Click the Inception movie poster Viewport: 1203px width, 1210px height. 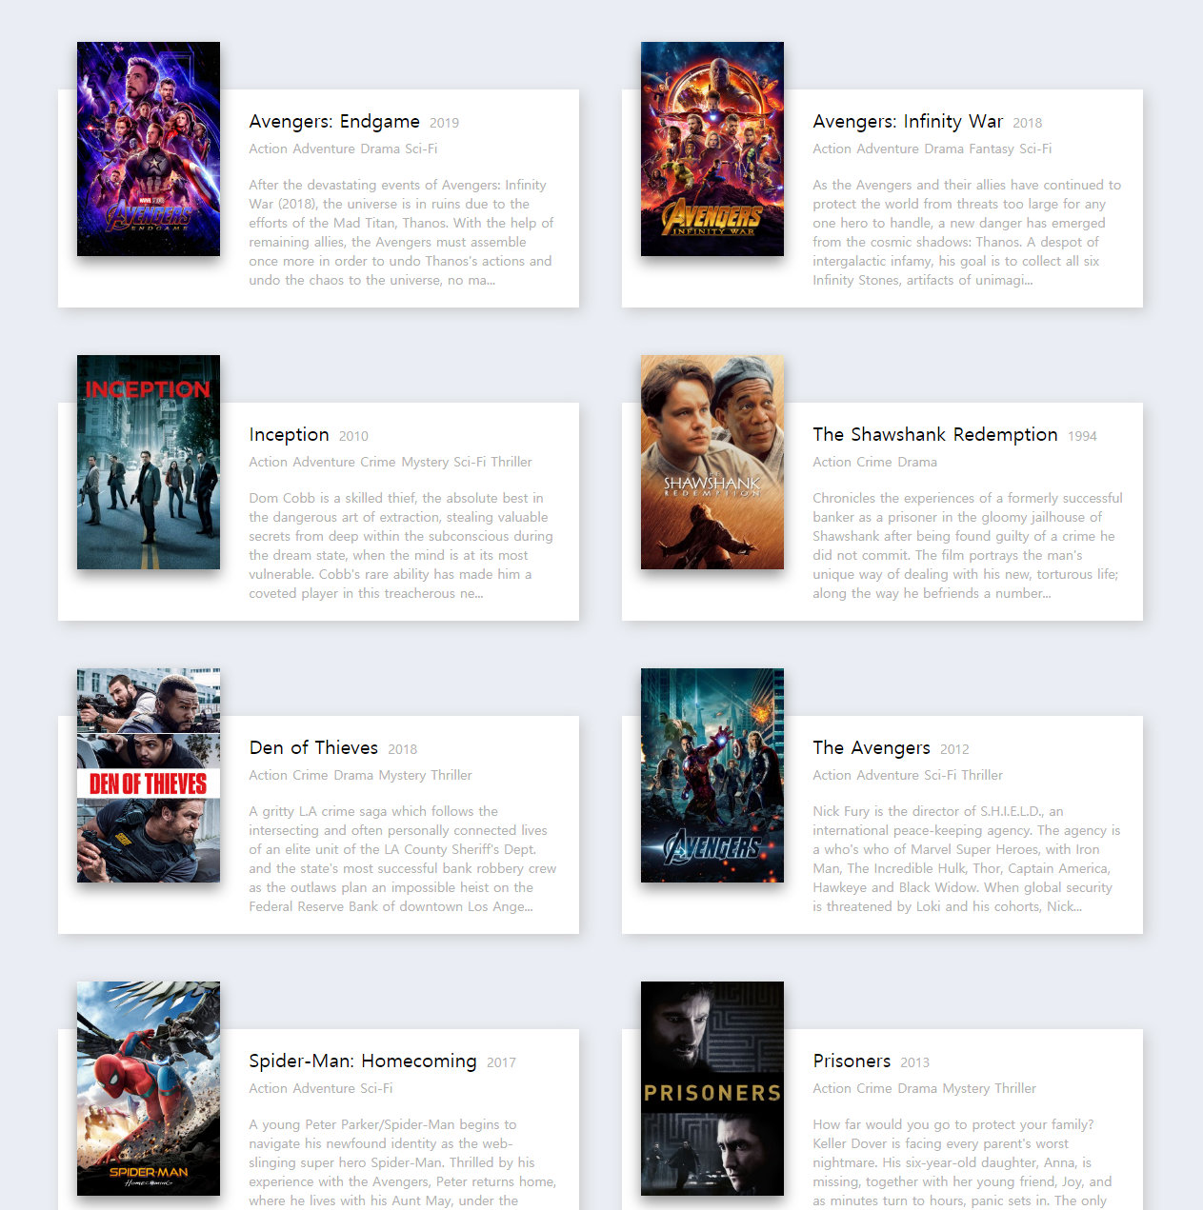(x=149, y=462)
